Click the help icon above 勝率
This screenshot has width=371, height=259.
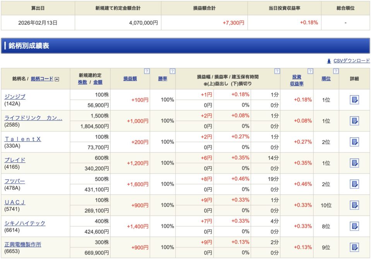click(173, 71)
